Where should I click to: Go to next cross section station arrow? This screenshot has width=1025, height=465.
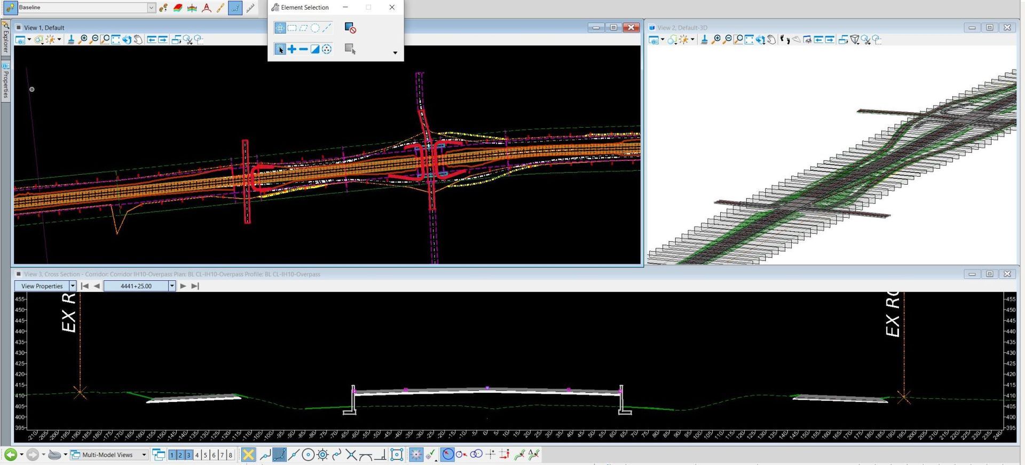click(x=183, y=286)
